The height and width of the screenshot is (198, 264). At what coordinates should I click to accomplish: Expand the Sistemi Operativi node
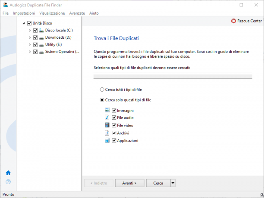[30, 52]
